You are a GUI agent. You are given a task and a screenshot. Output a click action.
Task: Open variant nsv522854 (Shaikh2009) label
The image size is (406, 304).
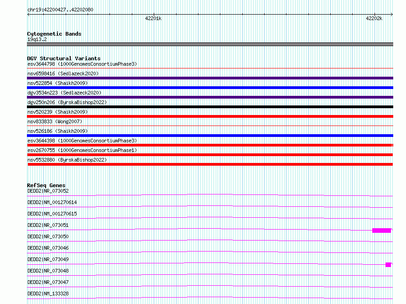57,83
